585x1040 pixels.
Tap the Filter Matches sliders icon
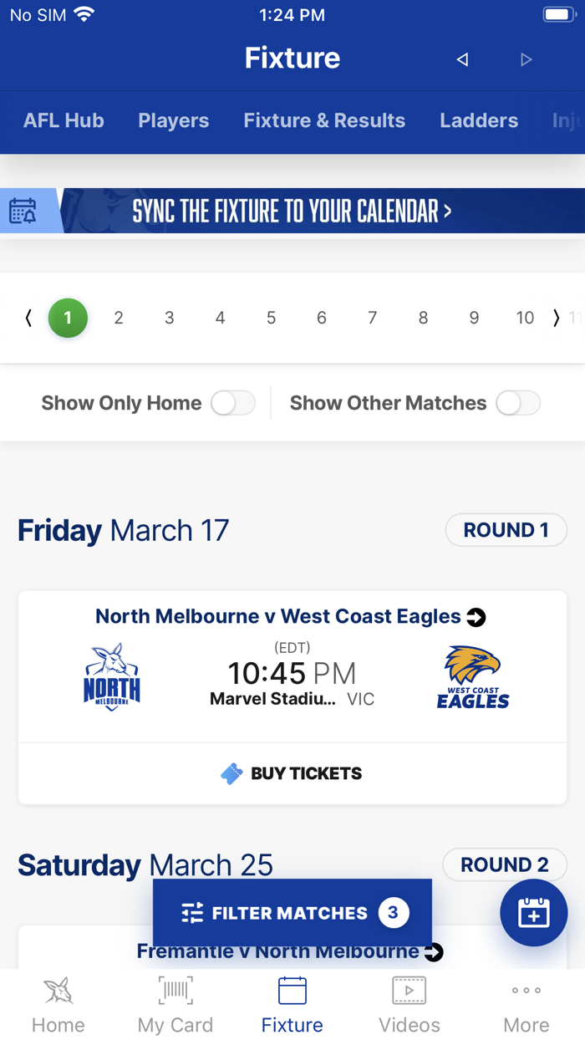pos(193,913)
